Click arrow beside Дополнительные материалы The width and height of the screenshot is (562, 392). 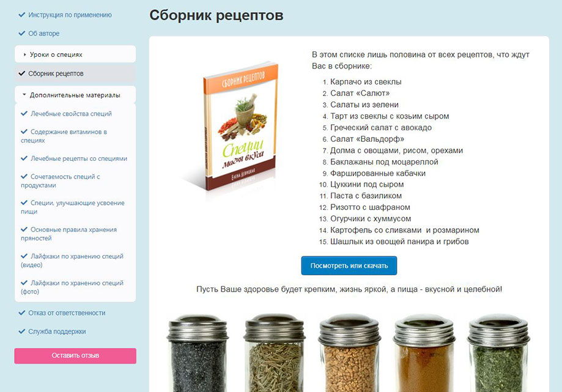coord(24,95)
